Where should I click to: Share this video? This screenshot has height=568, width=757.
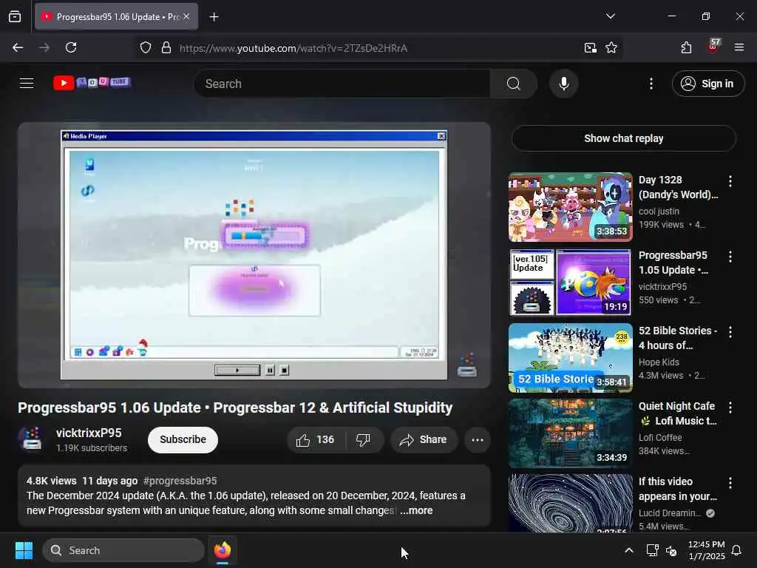pos(424,439)
